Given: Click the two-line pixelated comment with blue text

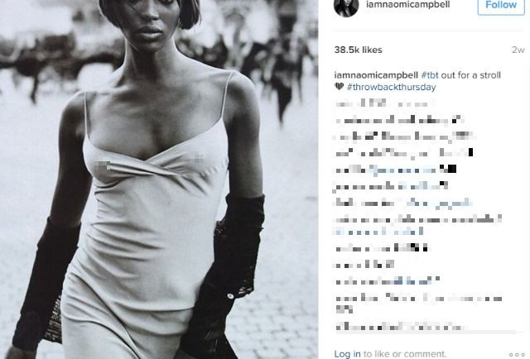Looking at the screenshot, I should (417, 225).
